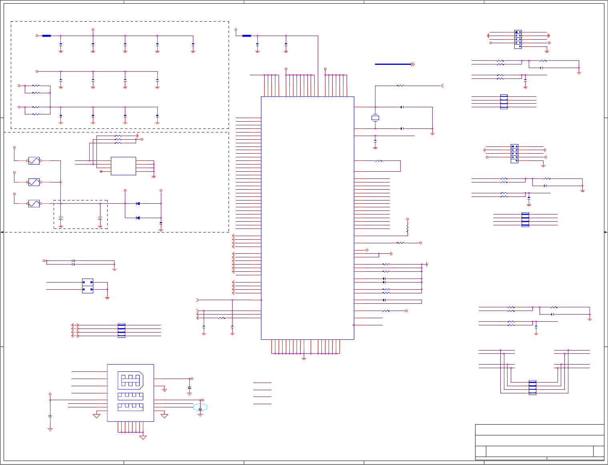This screenshot has width=608, height=465.
Task: Click the ground symbol beneath the main chip
Action: point(304,358)
